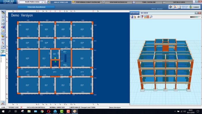
Task: Click the zoom magnifier in 3D VIEW toolbar
Action: [151, 17]
